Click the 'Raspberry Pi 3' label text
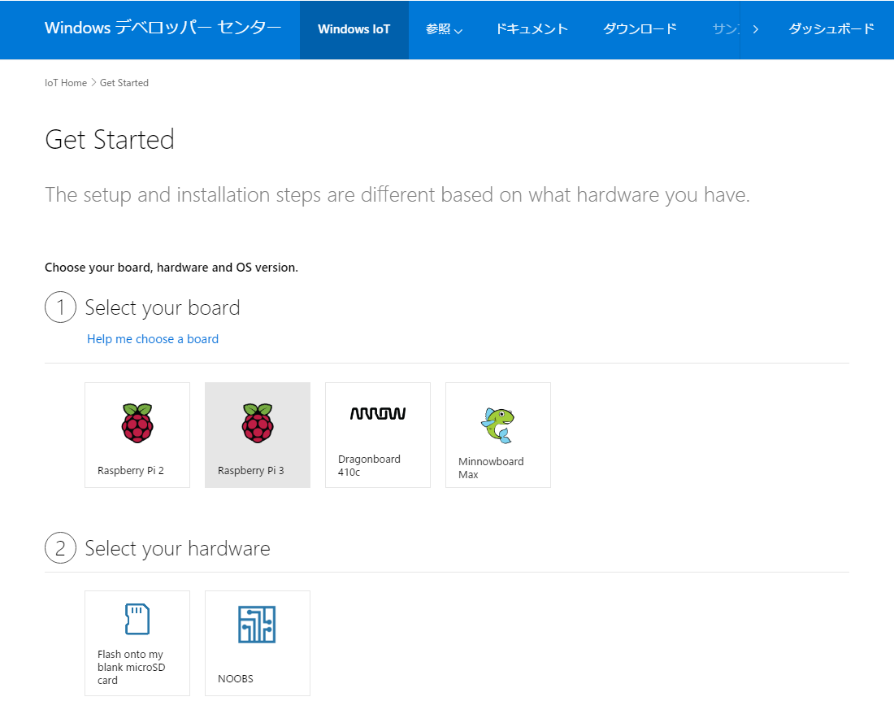Viewport: 894px width, 723px height. point(251,470)
